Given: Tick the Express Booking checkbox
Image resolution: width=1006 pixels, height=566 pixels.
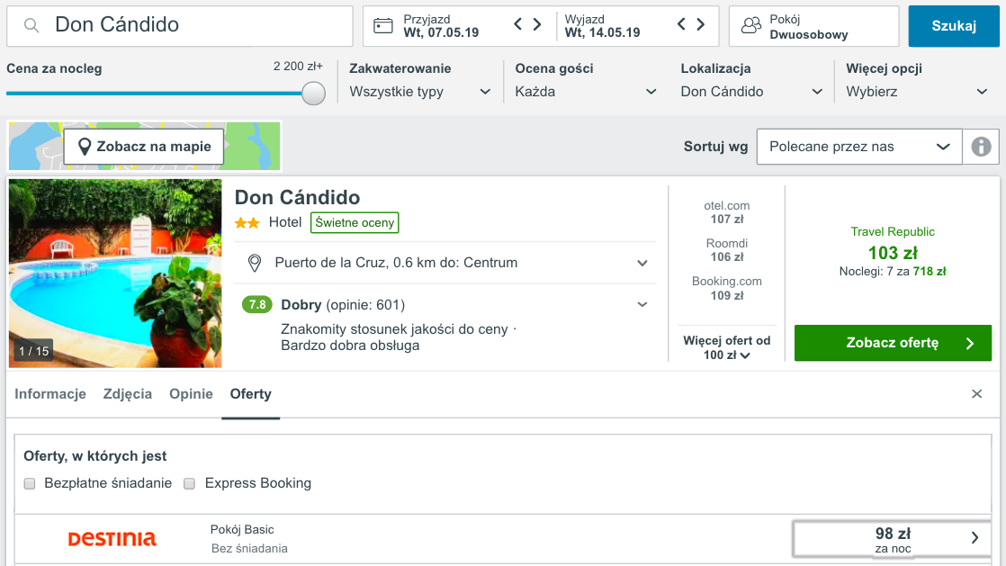Looking at the screenshot, I should [x=189, y=483].
